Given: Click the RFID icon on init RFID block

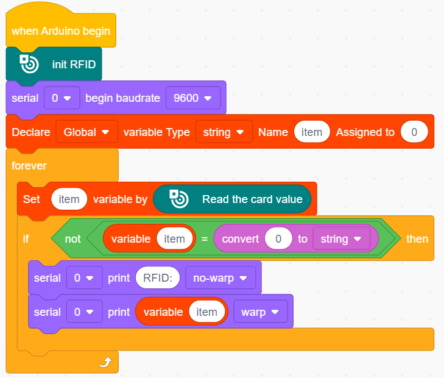Looking at the screenshot, I should [x=29, y=64].
